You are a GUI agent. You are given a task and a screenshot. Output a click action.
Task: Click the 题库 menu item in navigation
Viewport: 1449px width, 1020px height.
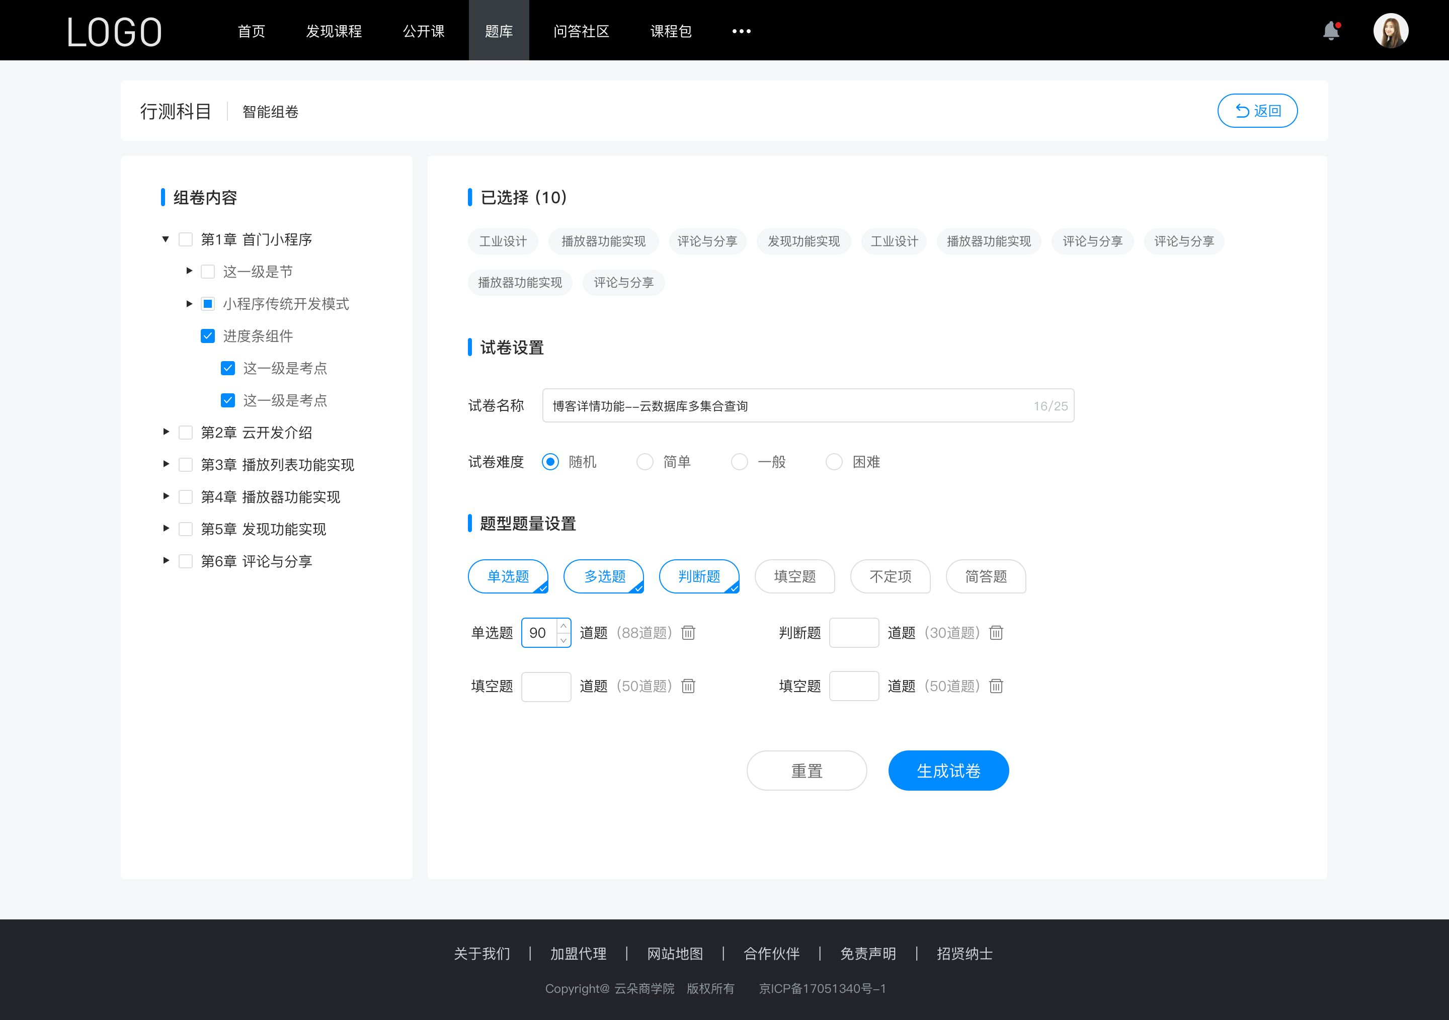tap(497, 30)
